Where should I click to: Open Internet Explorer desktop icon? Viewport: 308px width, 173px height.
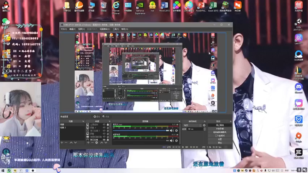pos(116,8)
